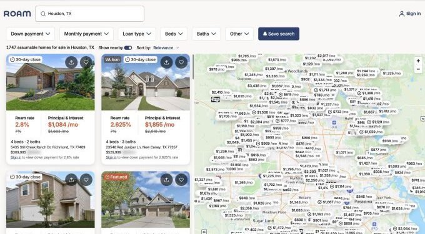
Task: Select the $1,114 /mo map marker
Action: (x=341, y=187)
